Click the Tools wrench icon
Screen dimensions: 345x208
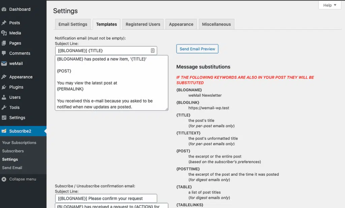(4, 107)
